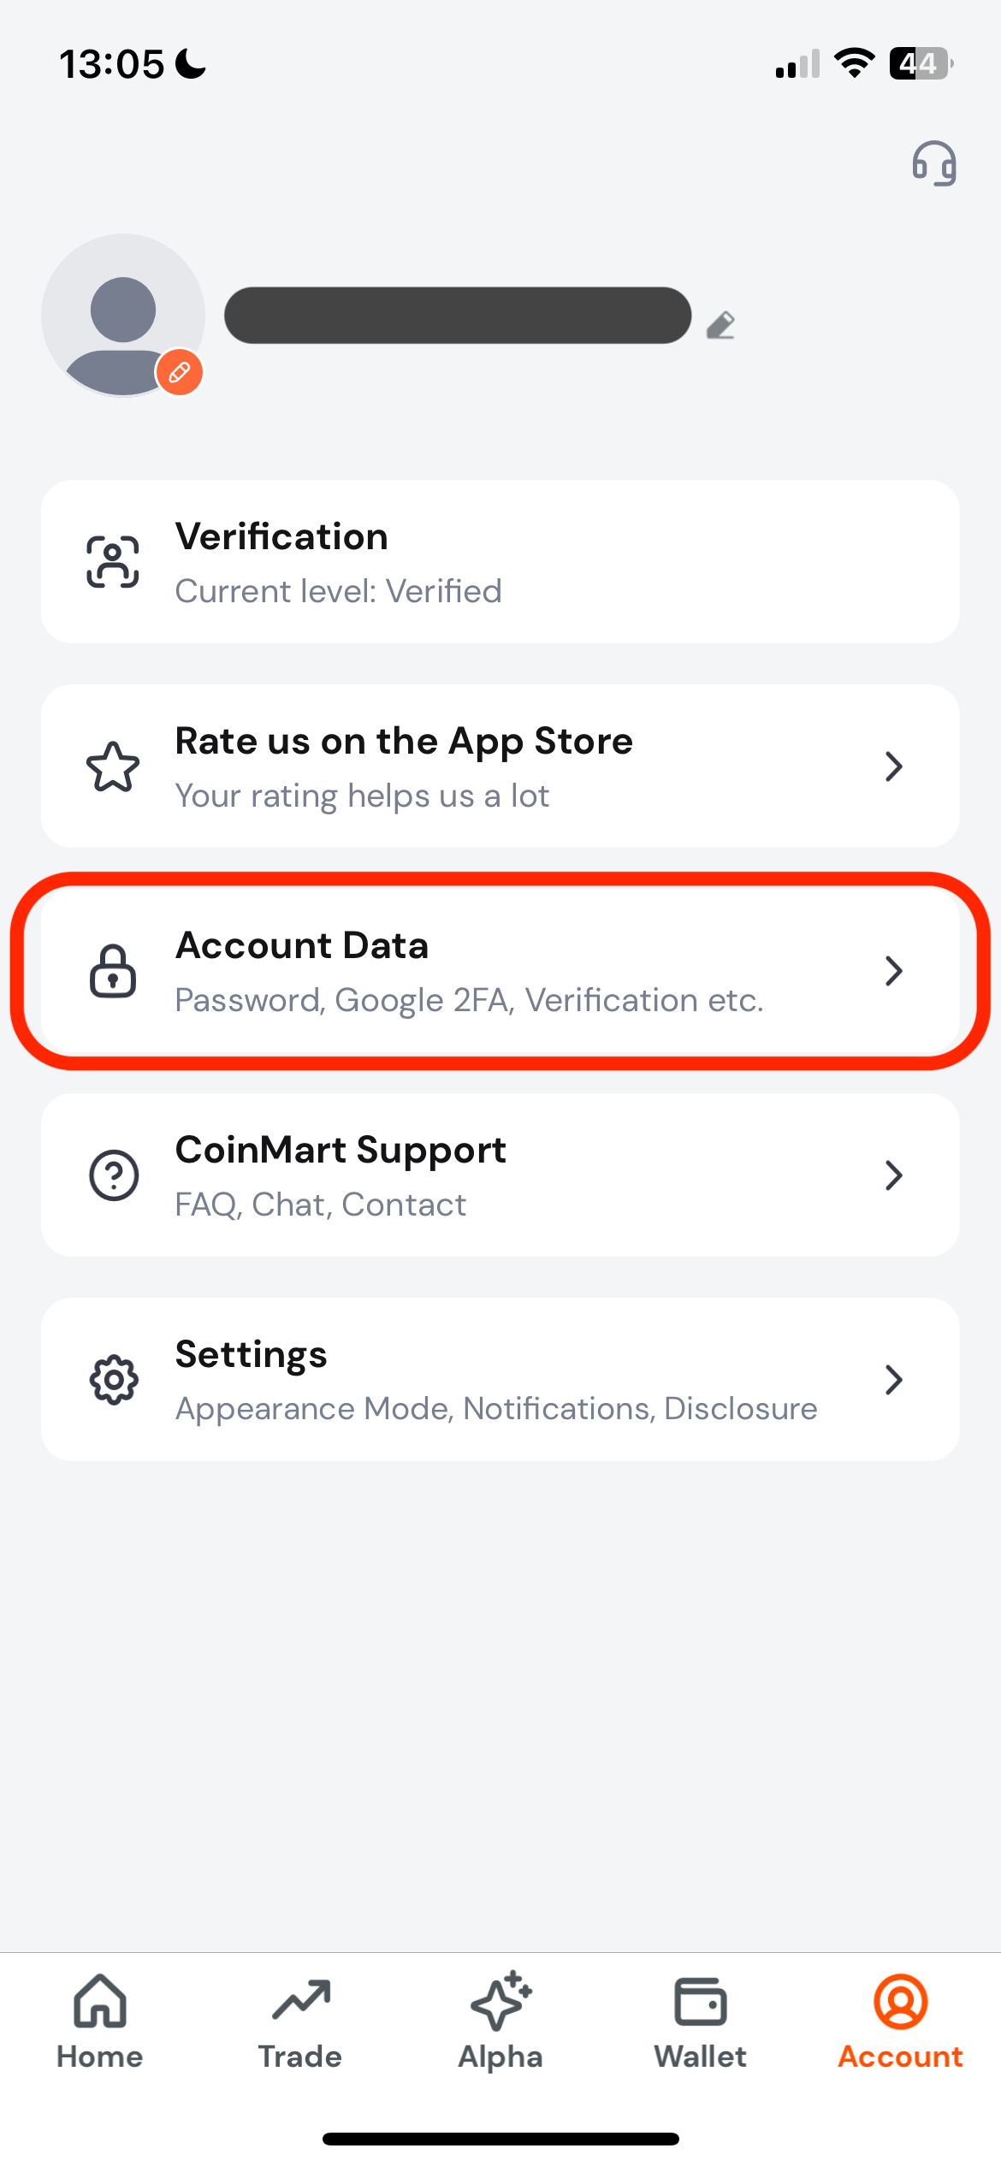Image resolution: width=1001 pixels, height=2166 pixels.
Task: Expand Rate us on the App Store chevron
Action: coord(894,766)
